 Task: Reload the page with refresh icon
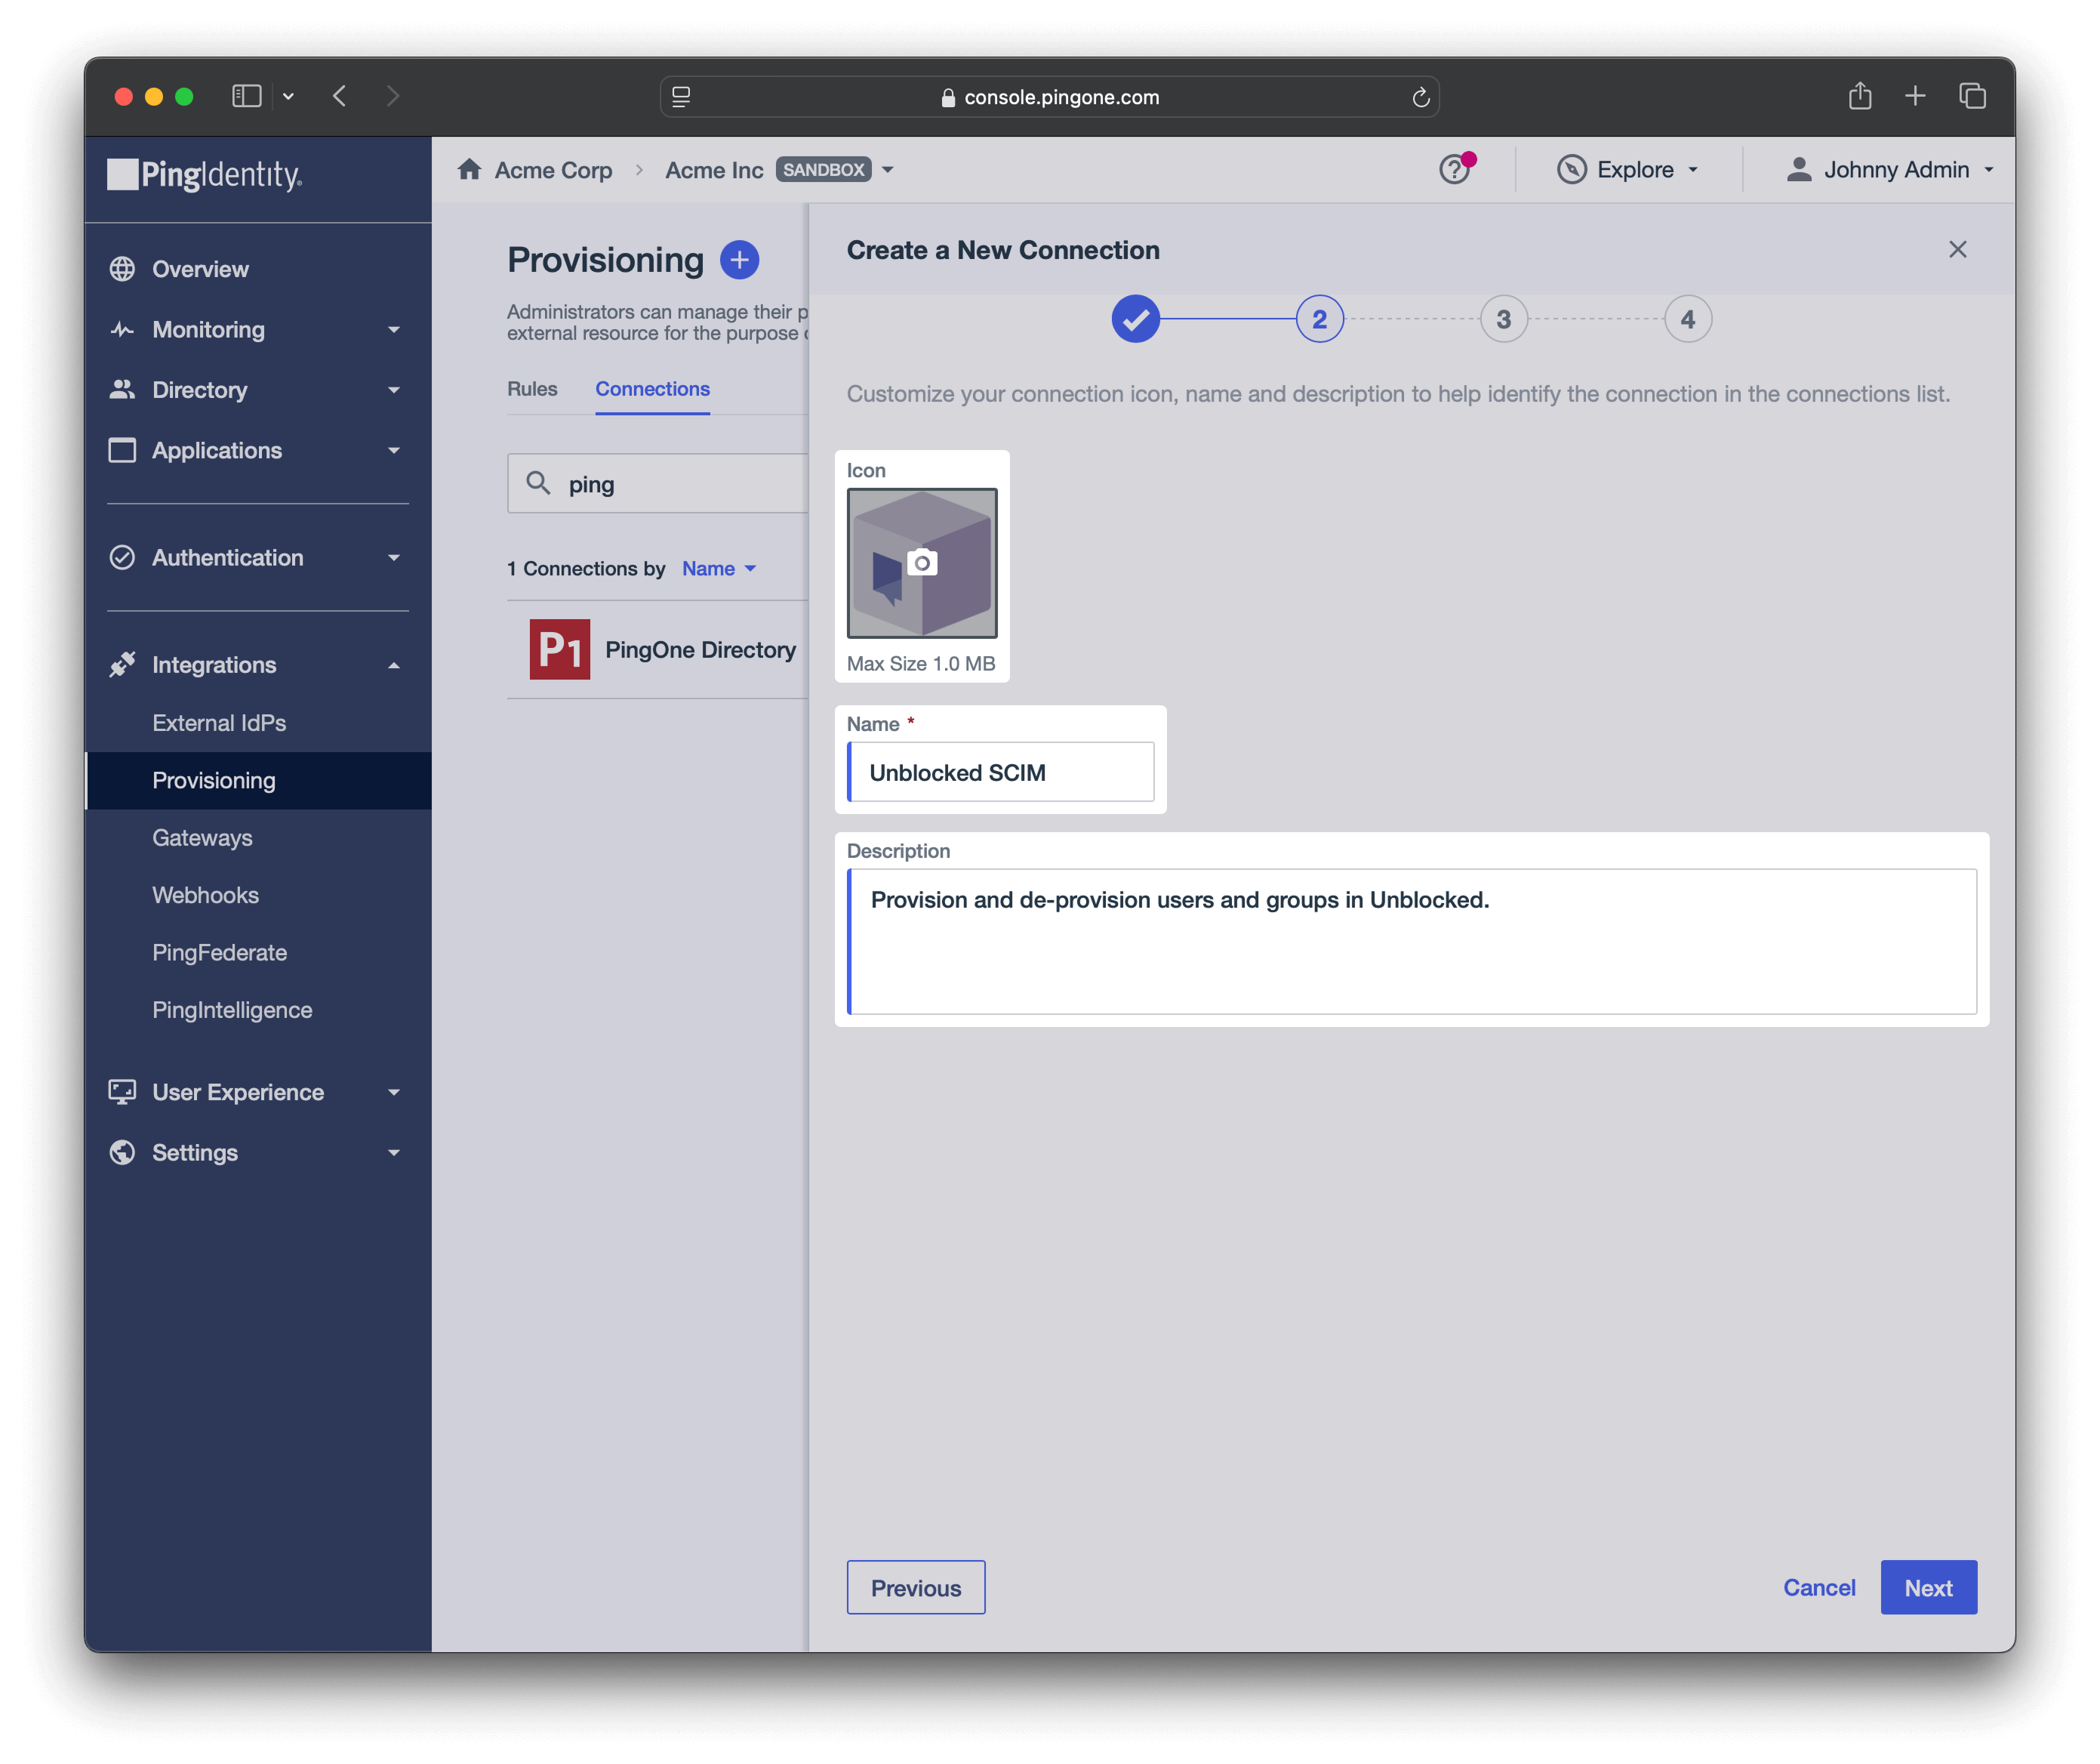coord(1420,97)
